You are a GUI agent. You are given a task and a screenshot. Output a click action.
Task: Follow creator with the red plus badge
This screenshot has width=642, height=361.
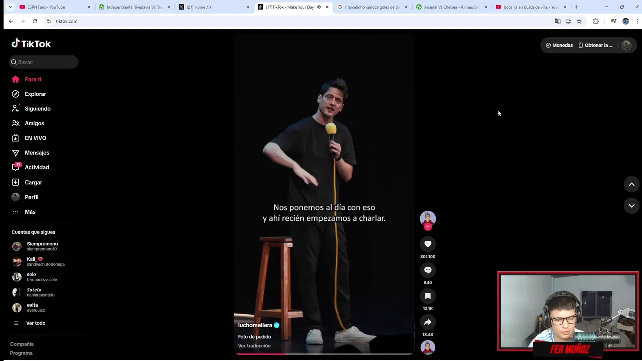tap(428, 227)
